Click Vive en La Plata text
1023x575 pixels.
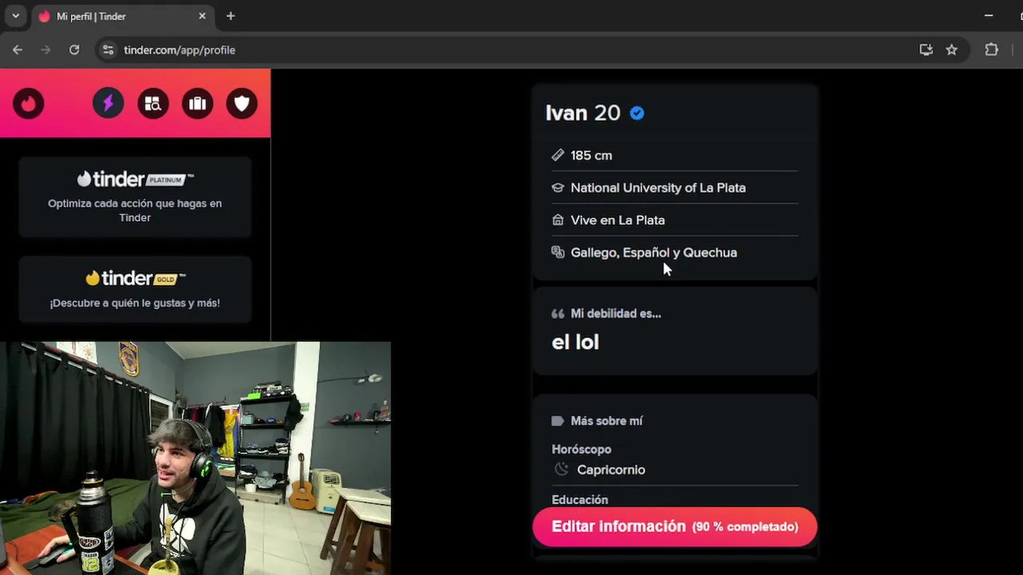click(618, 220)
